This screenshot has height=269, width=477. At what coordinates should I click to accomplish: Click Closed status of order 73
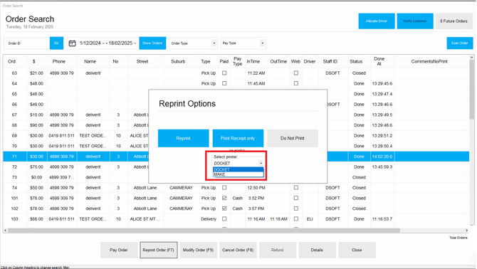(359, 177)
